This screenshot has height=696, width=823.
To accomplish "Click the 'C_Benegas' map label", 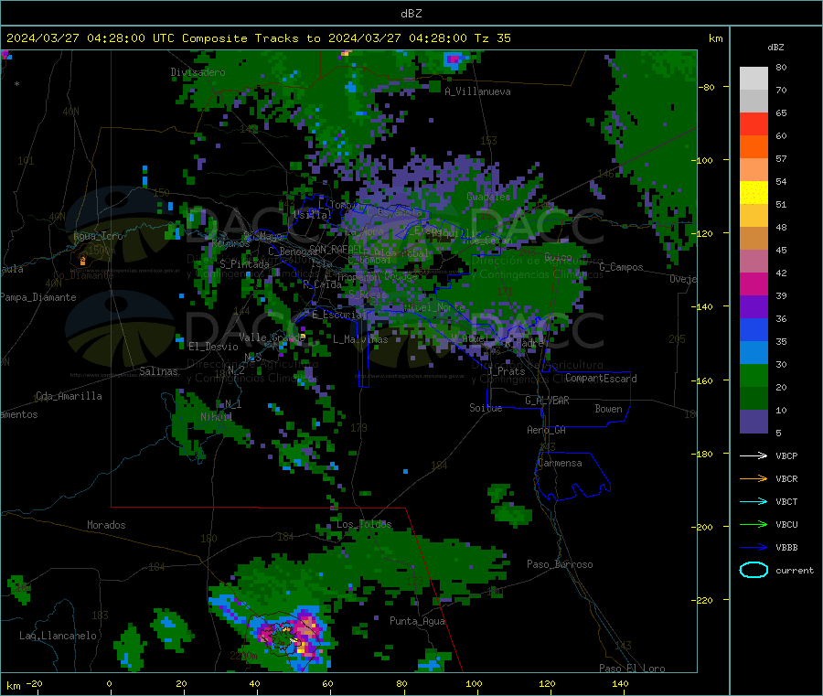I will click(x=293, y=252).
